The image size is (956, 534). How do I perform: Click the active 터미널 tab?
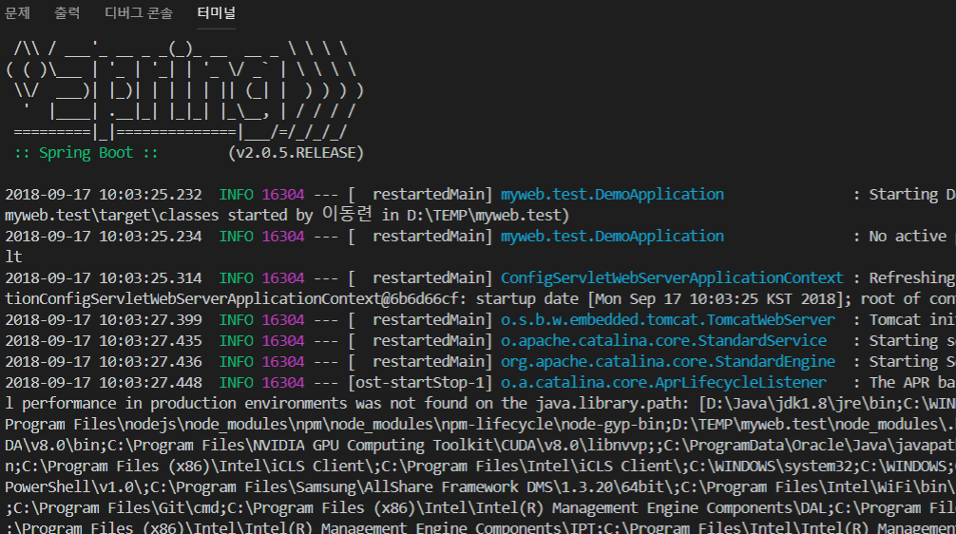pos(217,13)
